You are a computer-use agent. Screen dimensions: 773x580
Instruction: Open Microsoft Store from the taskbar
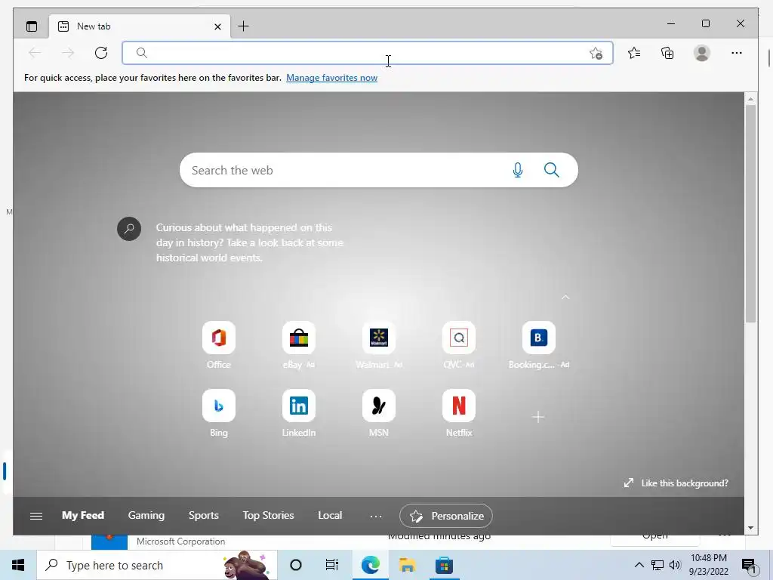point(444,565)
